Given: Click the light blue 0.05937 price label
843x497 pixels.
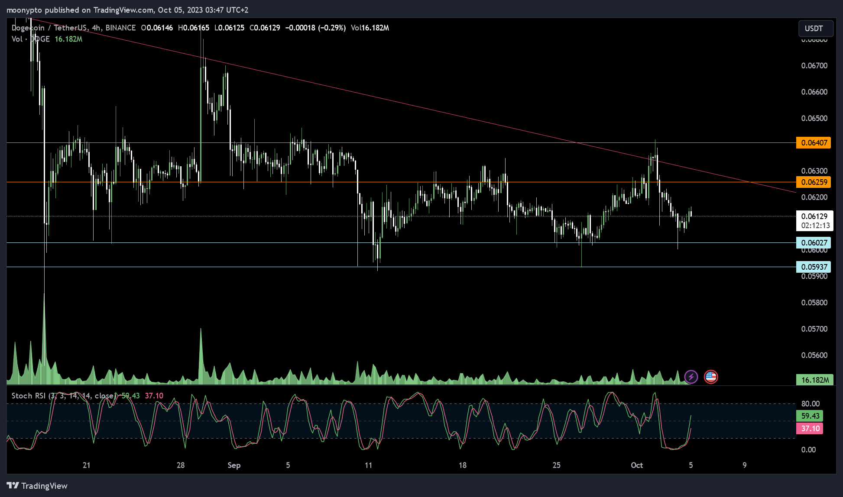Looking at the screenshot, I should (x=814, y=267).
